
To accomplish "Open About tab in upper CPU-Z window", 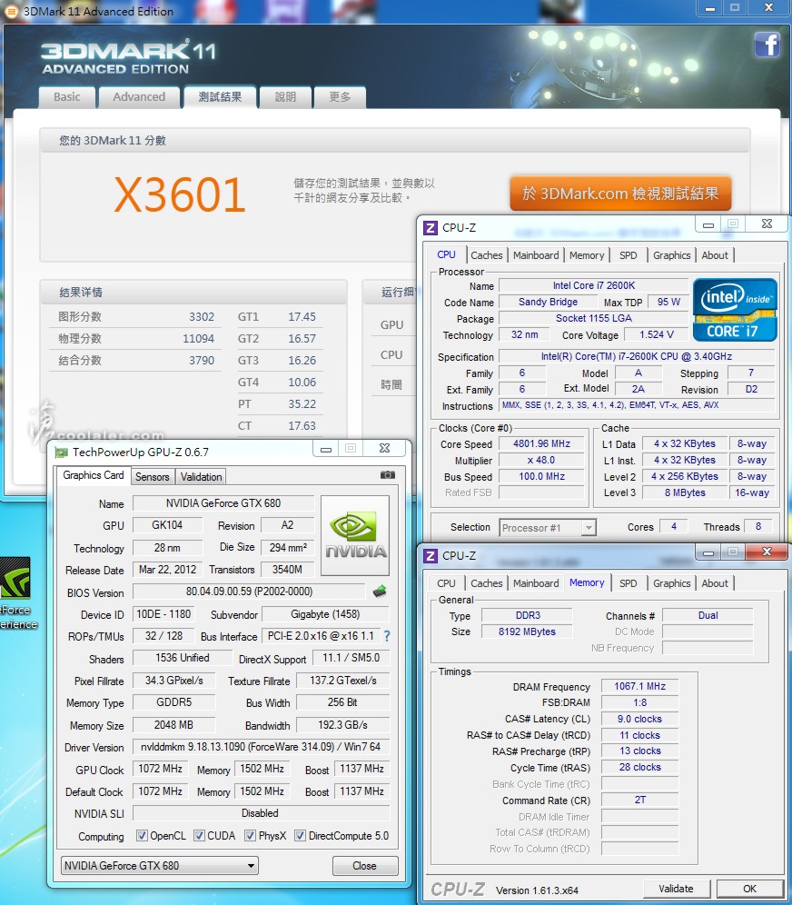I will click(715, 255).
